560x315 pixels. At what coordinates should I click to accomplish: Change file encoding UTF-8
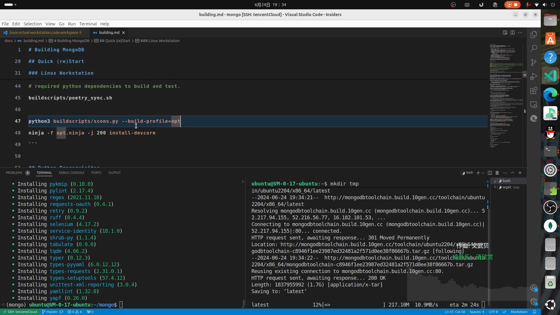click(493, 312)
